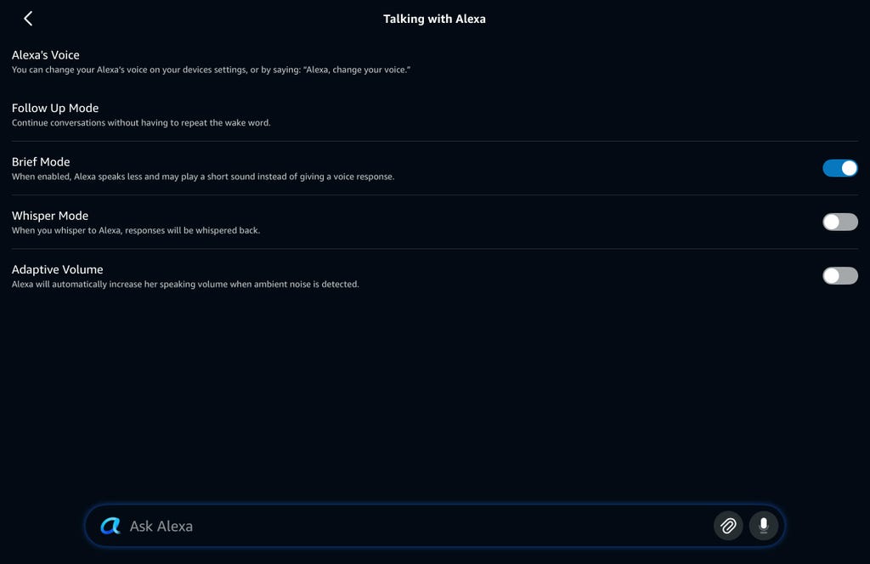Click the Whisper Mode description text
This screenshot has height=564, width=870.
(136, 230)
